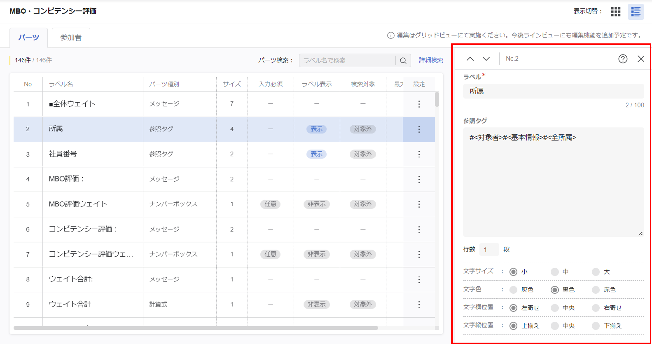Viewport: 652px width, 344px height.
Task: Open help icon in detail panel
Action: 623,59
